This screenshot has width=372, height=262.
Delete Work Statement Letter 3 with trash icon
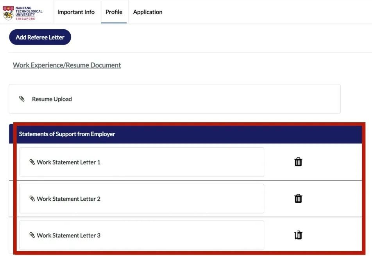298,235
